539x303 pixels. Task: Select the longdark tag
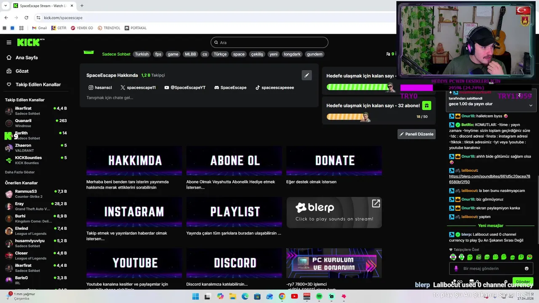[292, 54]
